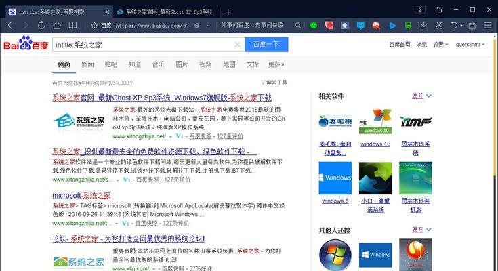
Task: Open the downloads arrow icon in toolbar
Action: point(423,25)
